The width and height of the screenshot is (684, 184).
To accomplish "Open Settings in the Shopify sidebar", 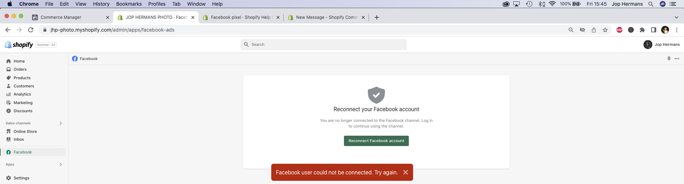I will [21, 178].
